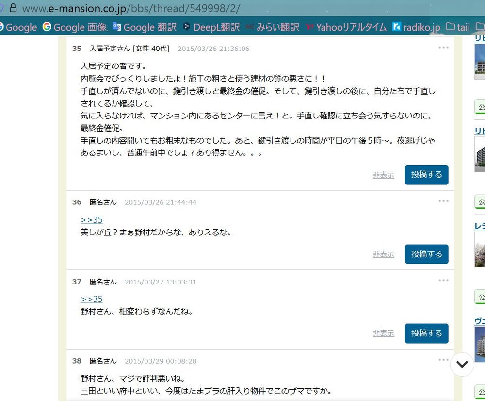This screenshot has height=401, width=485.
Task: Click the text 野村さん、相変わらずなんだね。
Action: (137, 311)
